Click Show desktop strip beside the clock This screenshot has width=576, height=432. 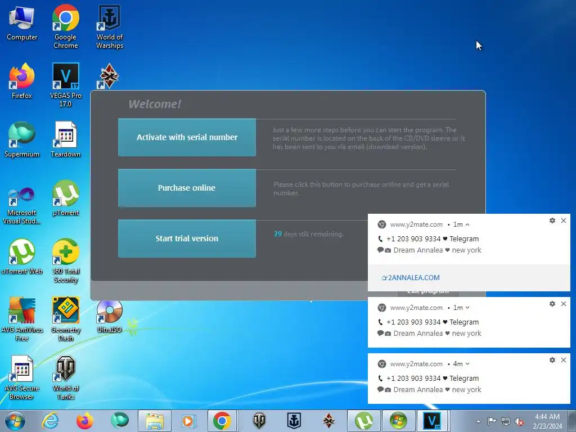[572, 421]
